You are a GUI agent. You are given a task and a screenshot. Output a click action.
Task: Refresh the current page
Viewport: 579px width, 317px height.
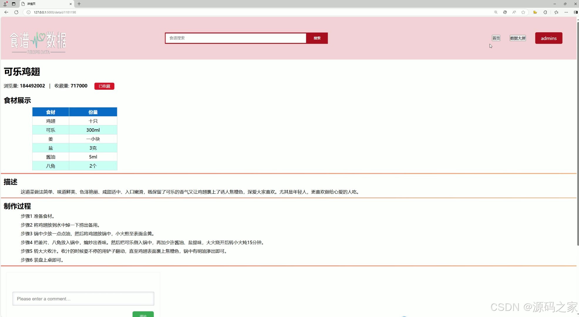(x=16, y=12)
